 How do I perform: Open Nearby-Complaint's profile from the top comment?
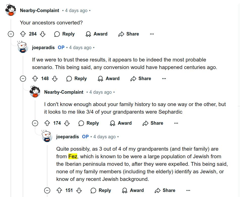tap(39, 11)
